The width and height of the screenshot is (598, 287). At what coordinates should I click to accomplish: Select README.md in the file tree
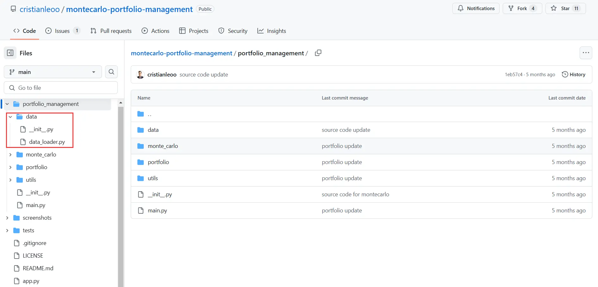[x=38, y=268]
